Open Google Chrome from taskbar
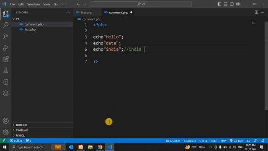This screenshot has height=151, width=268. click(100, 147)
